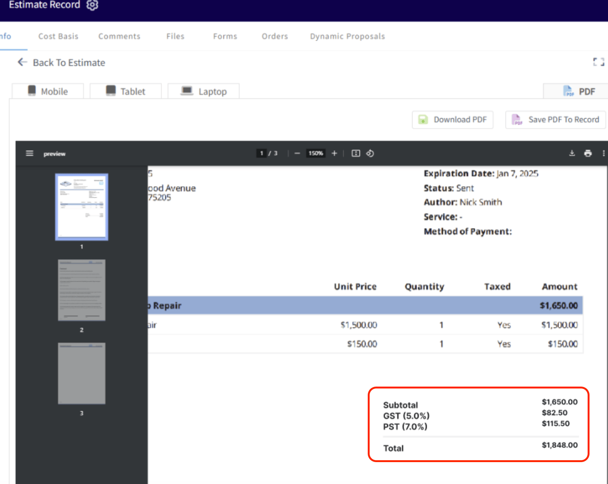Open Dynamic Proposals tab
Image resolution: width=608 pixels, height=484 pixels.
347,36
